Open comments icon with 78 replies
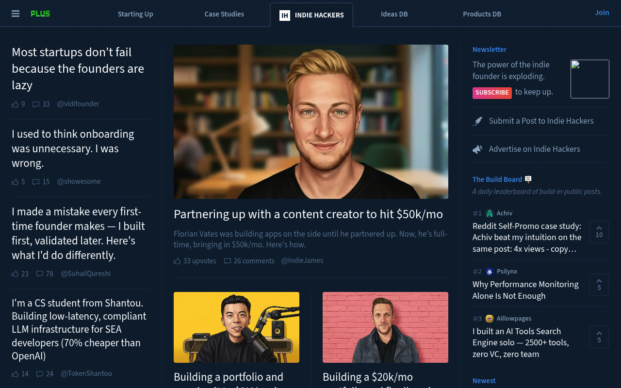Screen dimensions: 621x388 40,274
